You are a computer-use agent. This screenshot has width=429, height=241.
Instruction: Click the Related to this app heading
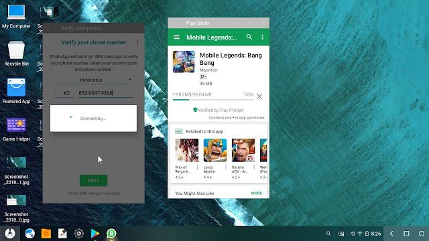pos(204,131)
